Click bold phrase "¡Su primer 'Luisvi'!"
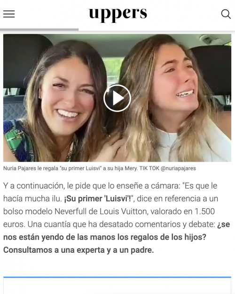This screenshot has height=294, width=235. click(99, 198)
